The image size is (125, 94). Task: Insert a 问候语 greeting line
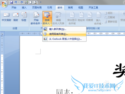[89, 17]
